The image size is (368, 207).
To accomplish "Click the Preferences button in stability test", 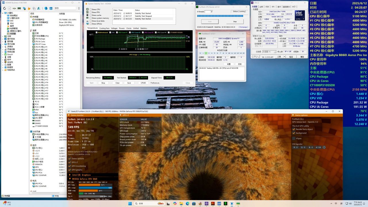I will click(x=155, y=83).
